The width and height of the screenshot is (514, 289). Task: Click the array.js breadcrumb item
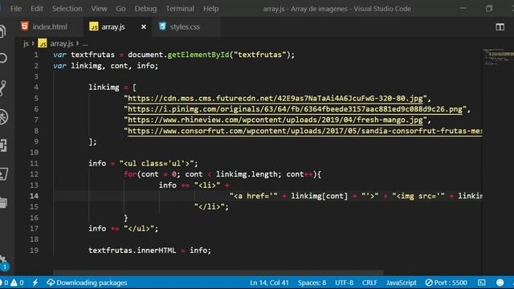(62, 43)
